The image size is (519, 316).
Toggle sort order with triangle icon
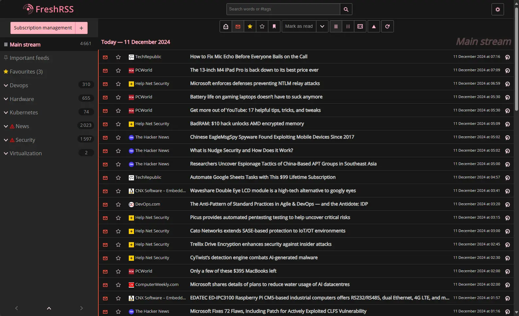[374, 26]
